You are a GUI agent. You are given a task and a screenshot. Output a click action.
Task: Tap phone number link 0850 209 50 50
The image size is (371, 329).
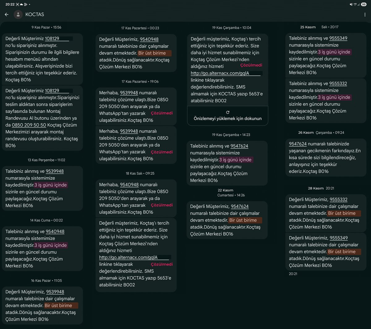[x=29, y=125]
